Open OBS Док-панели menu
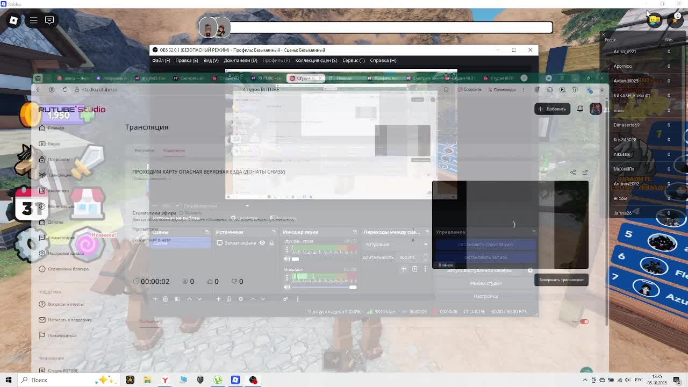This screenshot has height=387, width=688. click(x=240, y=60)
